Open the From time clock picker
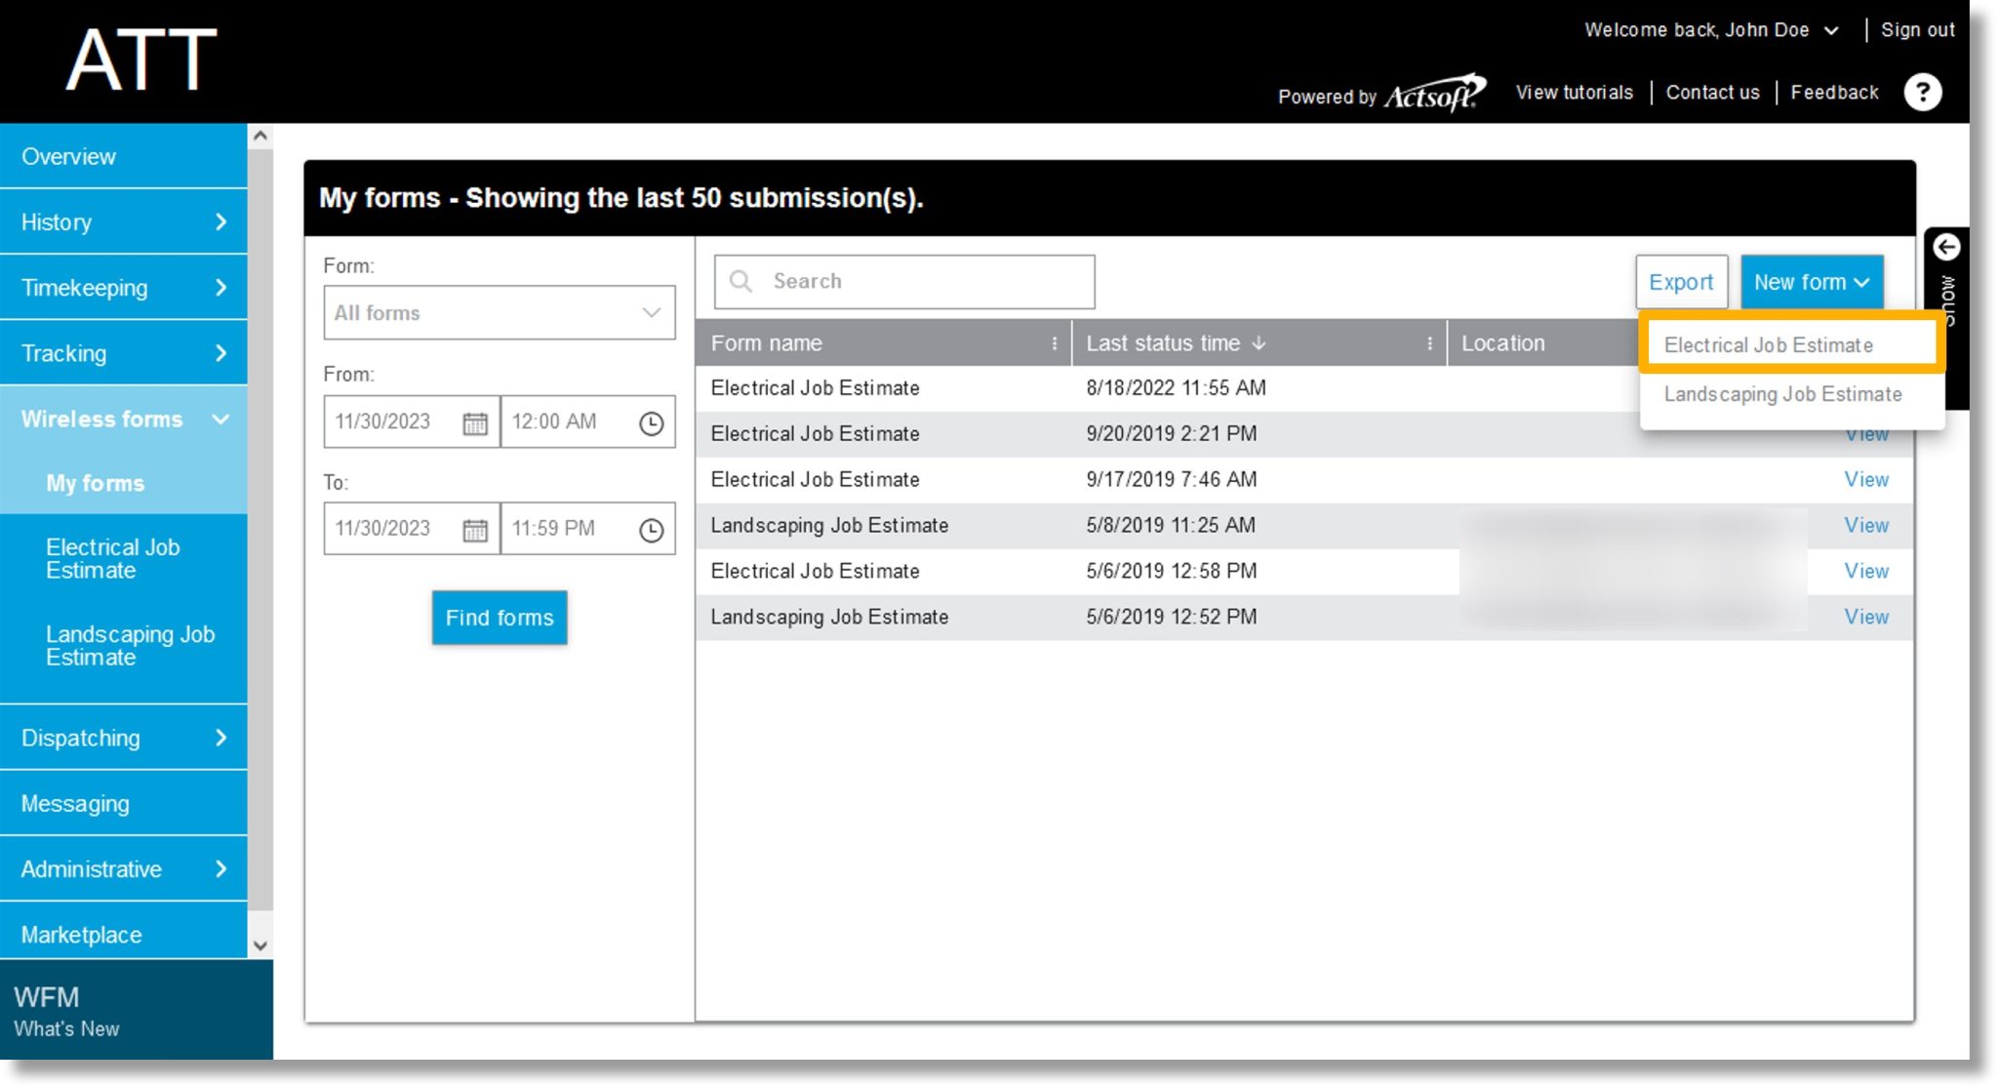 pos(650,422)
